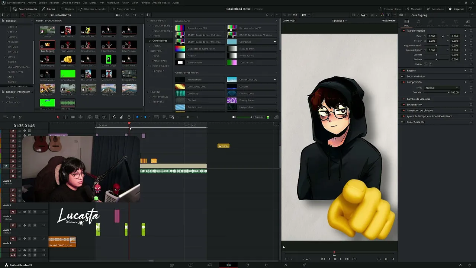
Task: Enable the Super Scale (IA) switch
Action: pyautogui.click(x=403, y=122)
